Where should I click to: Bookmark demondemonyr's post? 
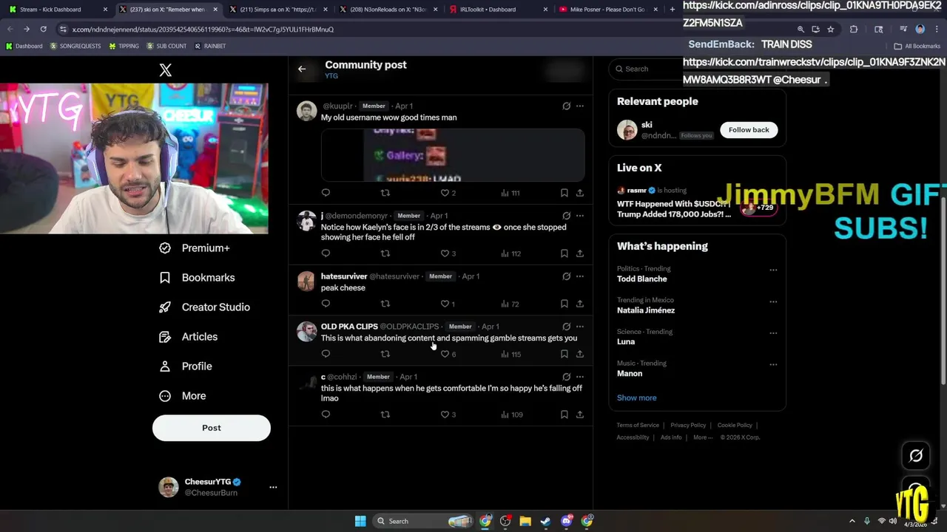564,253
